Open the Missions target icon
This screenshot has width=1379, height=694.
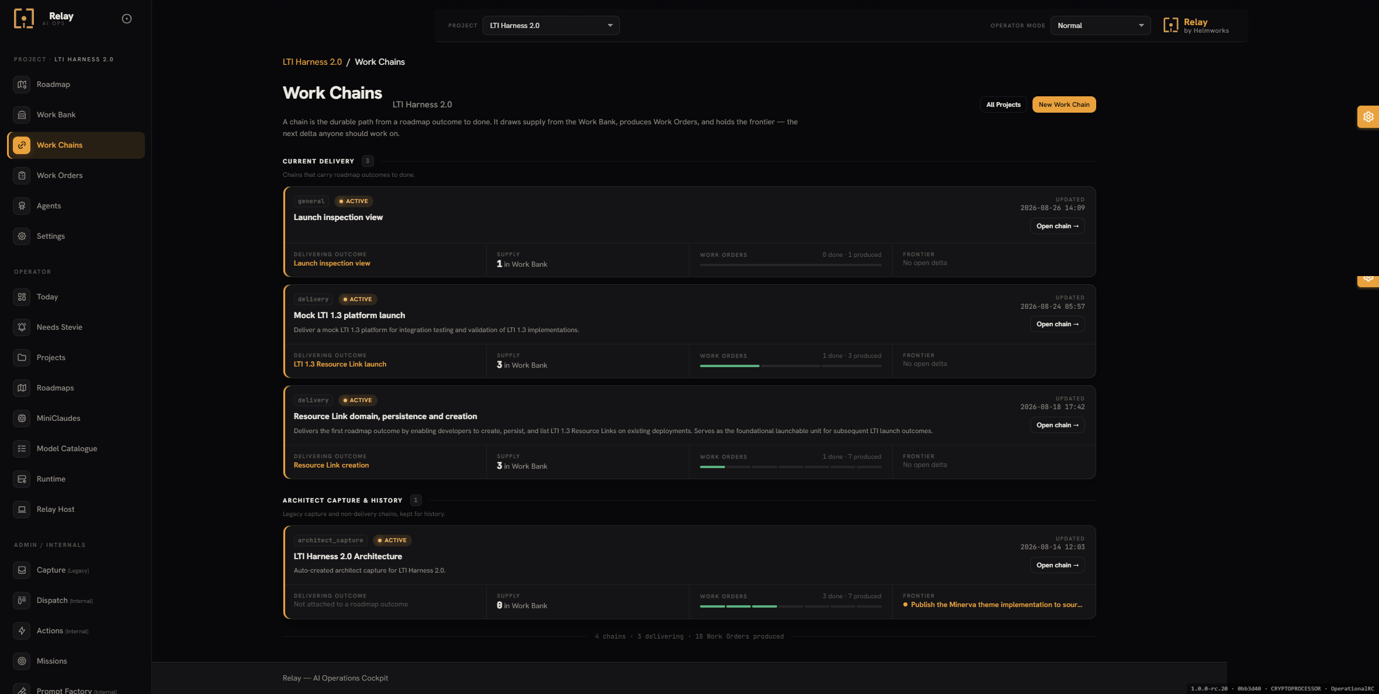[22, 661]
